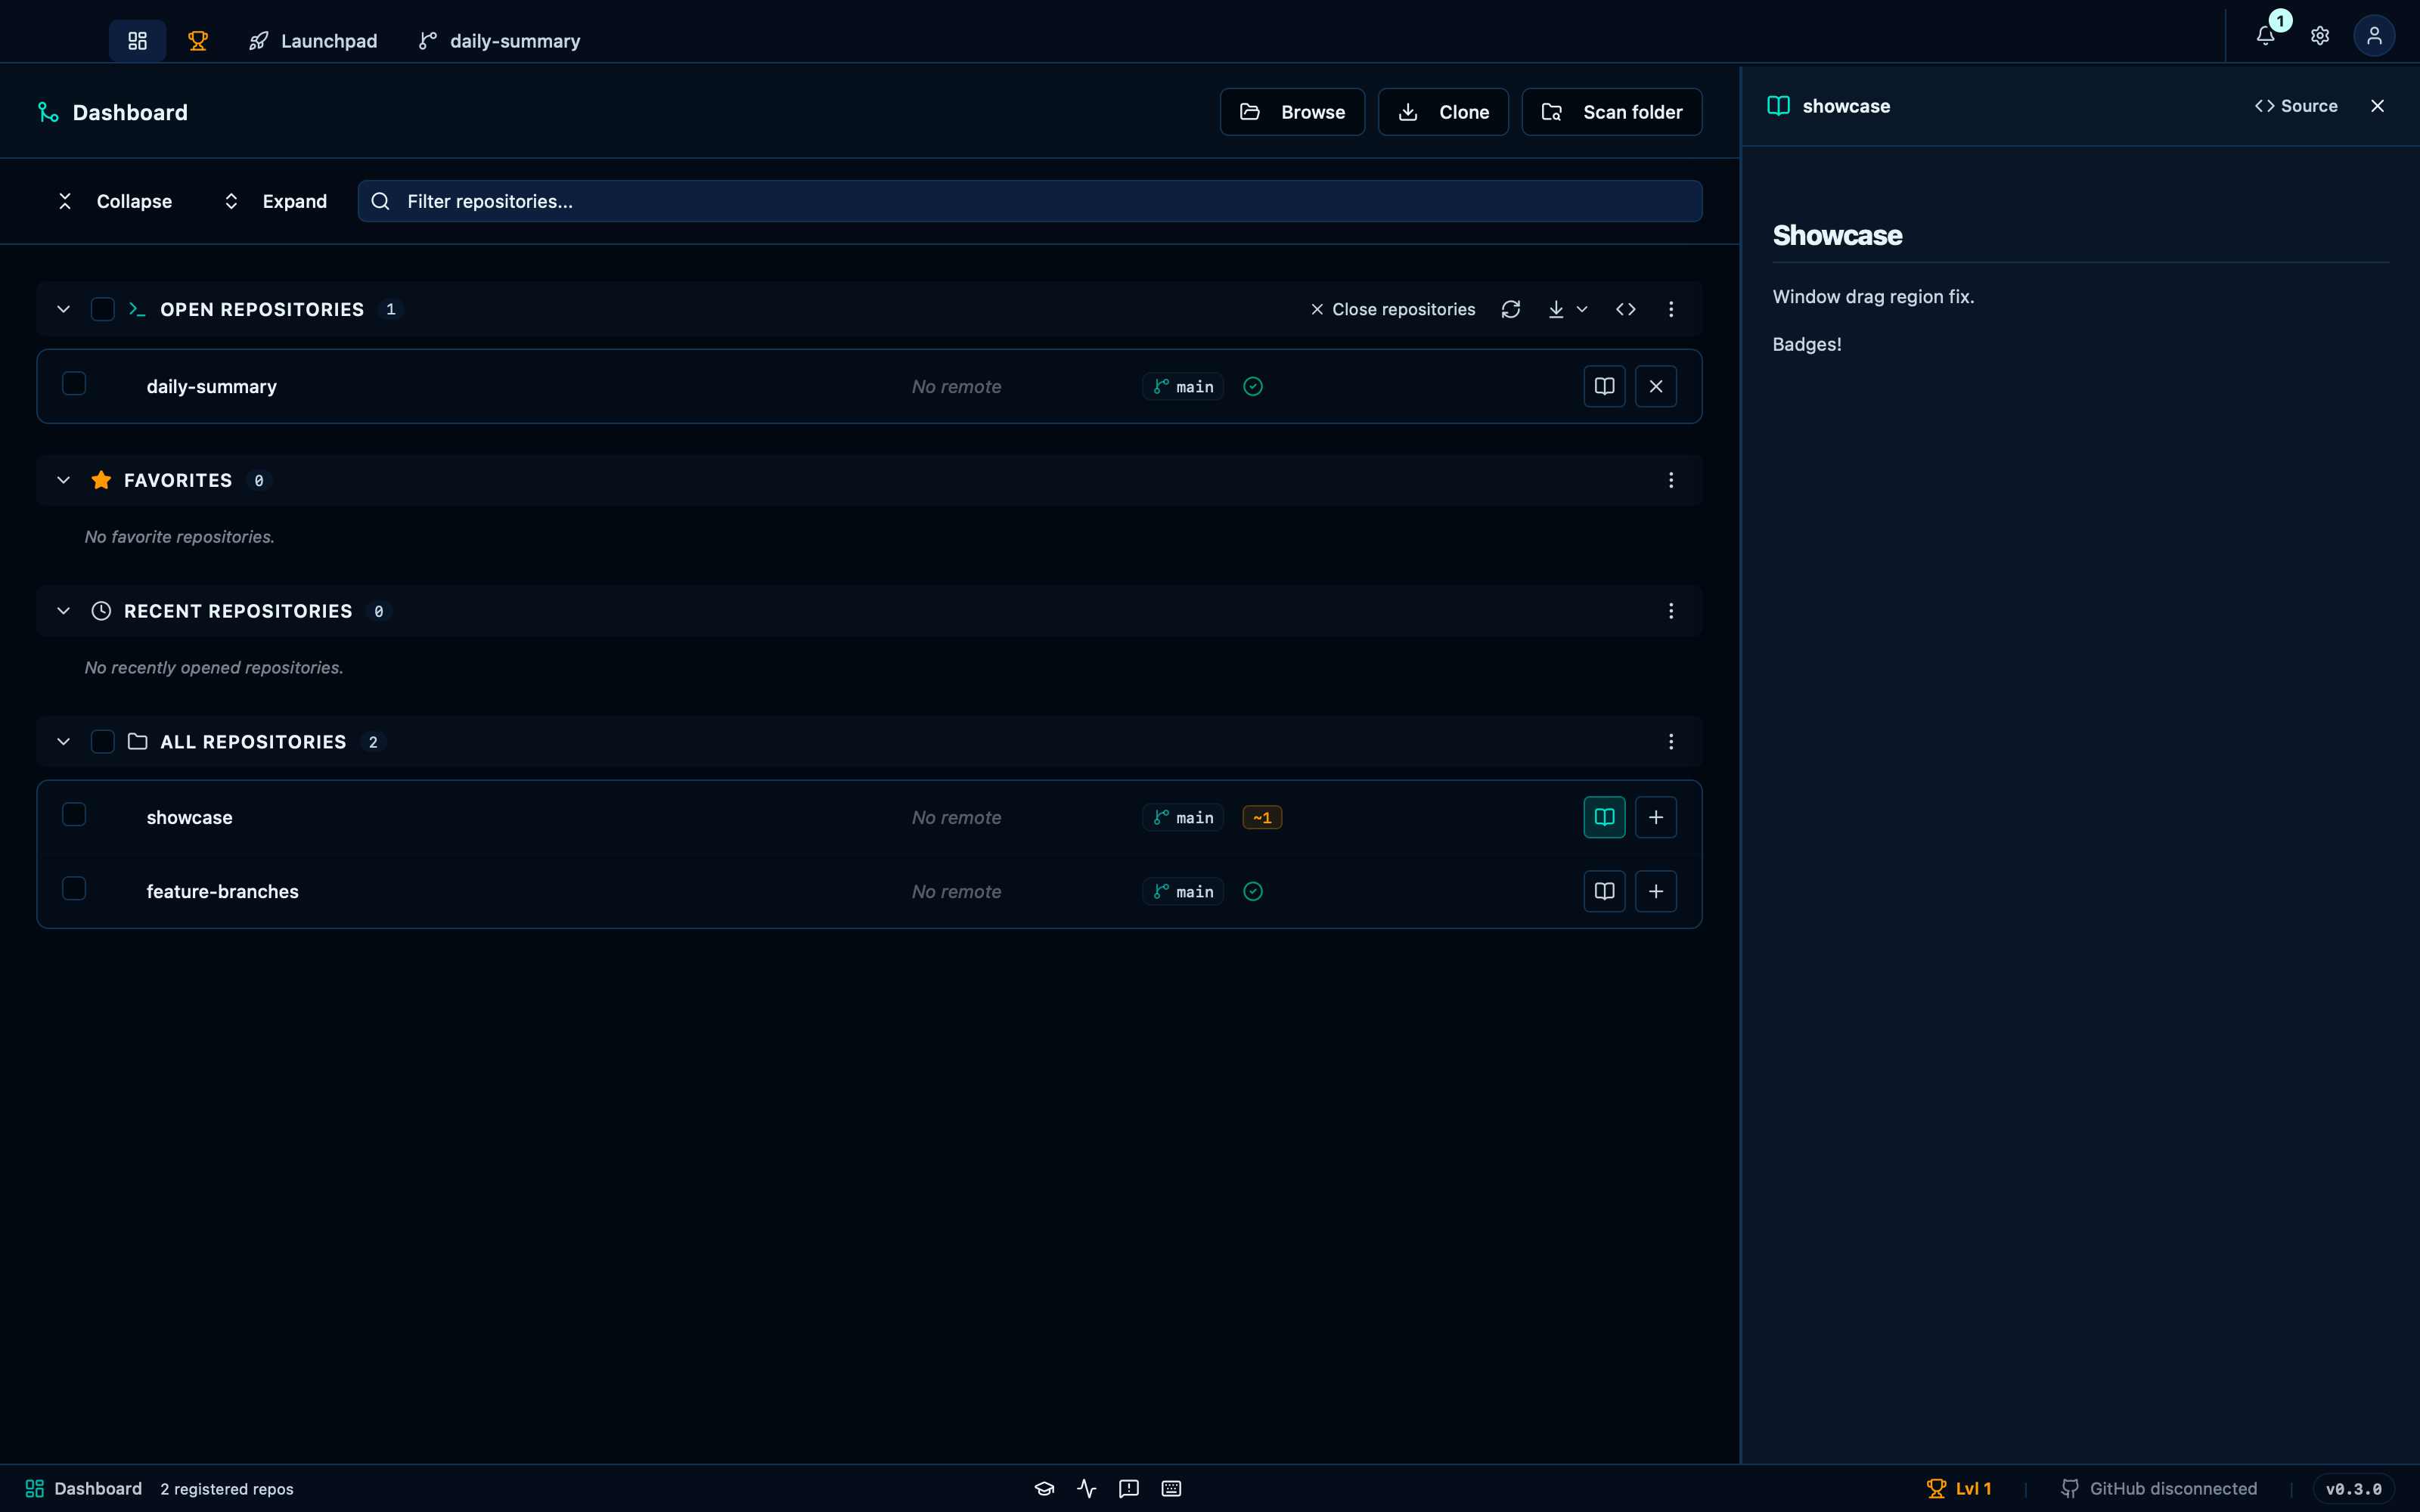Switch to the daily-summary tab
The image size is (2420, 1512).
(499, 41)
